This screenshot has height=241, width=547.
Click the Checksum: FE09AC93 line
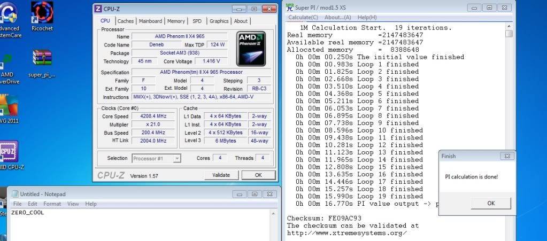(x=324, y=219)
